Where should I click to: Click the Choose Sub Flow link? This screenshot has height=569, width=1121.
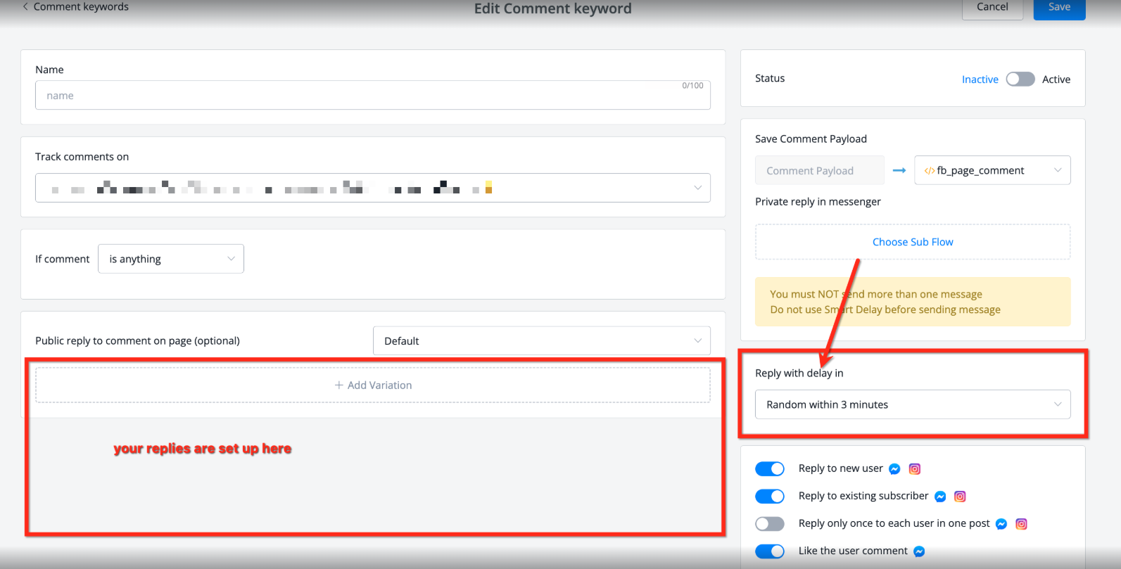click(x=913, y=242)
